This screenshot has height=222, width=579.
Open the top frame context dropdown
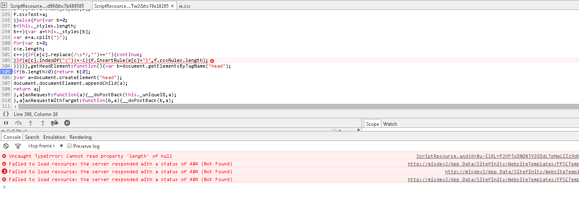tap(45, 146)
